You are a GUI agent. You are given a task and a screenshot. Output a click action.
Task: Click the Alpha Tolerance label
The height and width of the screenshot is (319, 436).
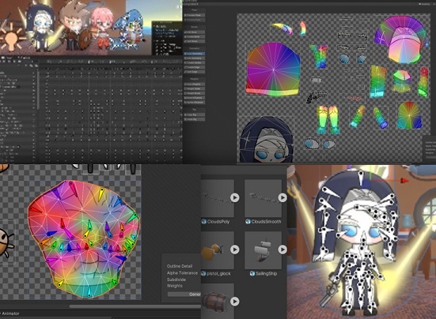coord(182,273)
